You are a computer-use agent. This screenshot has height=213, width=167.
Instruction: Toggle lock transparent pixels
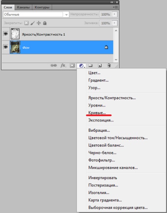(26, 23)
